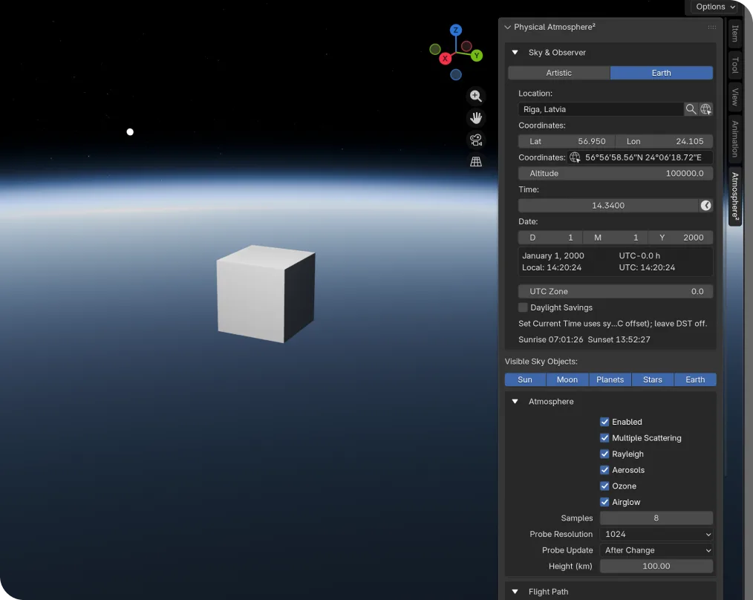Screen dimensions: 753x600
Task: Click the Month date field
Action: (615, 238)
